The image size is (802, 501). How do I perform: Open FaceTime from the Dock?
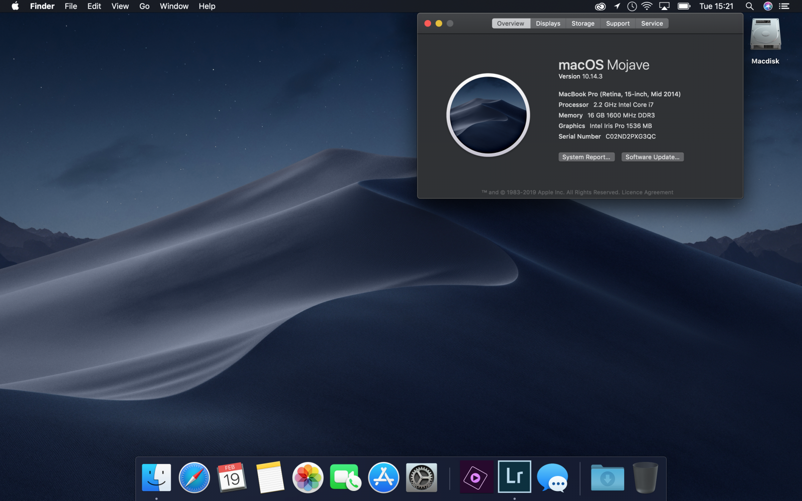345,477
